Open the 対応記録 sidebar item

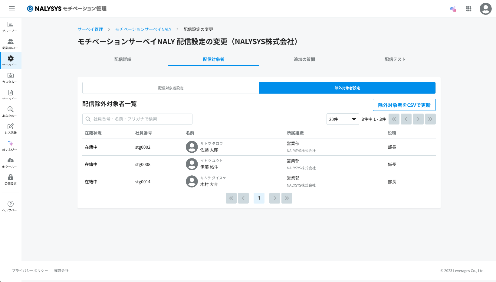[x=11, y=129]
